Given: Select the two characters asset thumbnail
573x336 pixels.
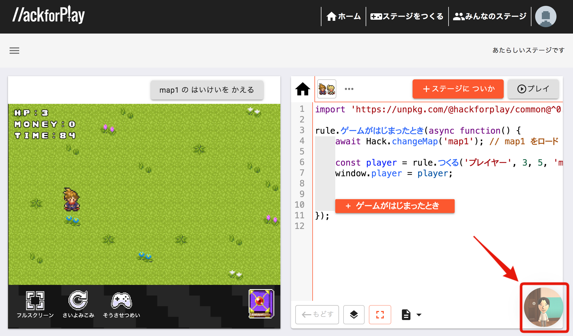Looking at the screenshot, I should [x=327, y=89].
